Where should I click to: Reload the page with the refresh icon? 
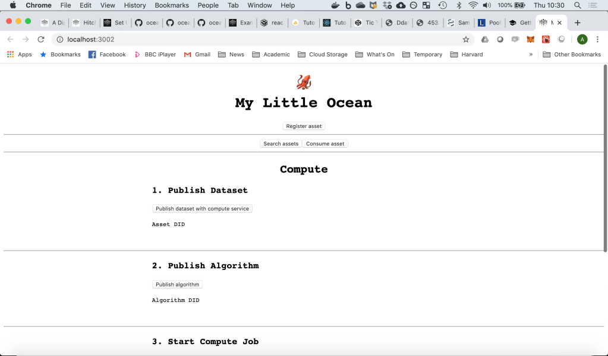click(41, 39)
